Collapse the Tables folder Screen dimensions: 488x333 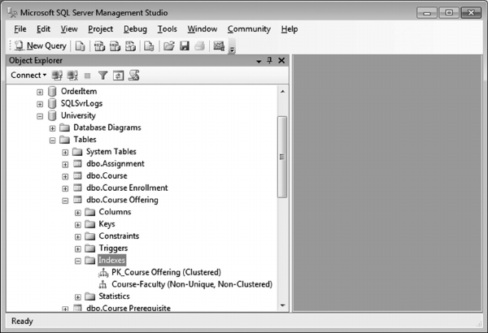coord(52,141)
